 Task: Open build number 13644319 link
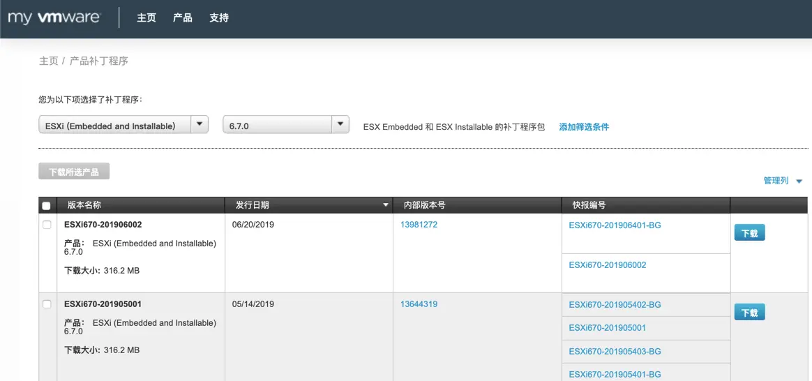coord(419,304)
